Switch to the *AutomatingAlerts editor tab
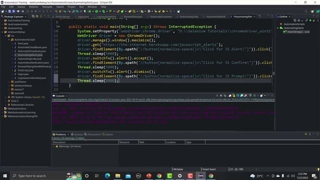The height and width of the screenshot is (180, 320). pos(242,16)
